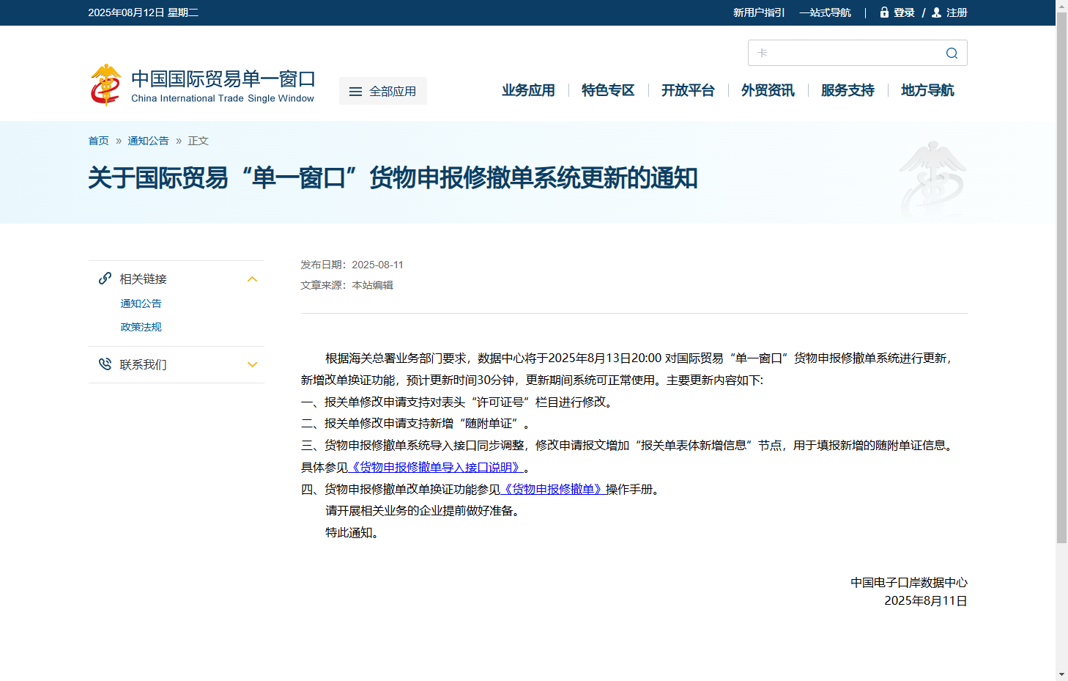
Task: Click the padlock icon next to 登录
Action: click(883, 12)
